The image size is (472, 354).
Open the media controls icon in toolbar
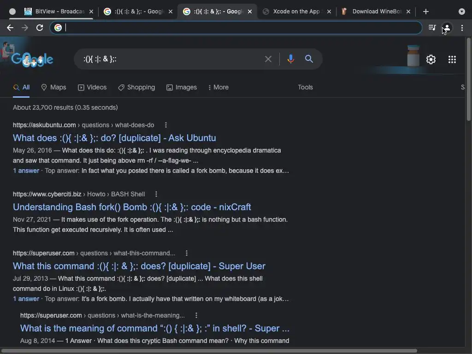(x=432, y=28)
